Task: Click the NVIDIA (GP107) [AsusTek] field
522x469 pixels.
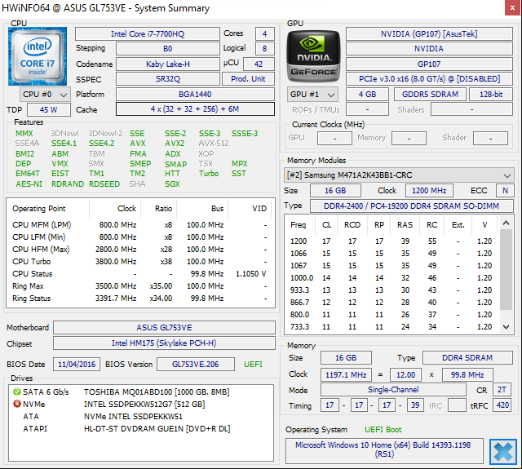Action: [429, 34]
